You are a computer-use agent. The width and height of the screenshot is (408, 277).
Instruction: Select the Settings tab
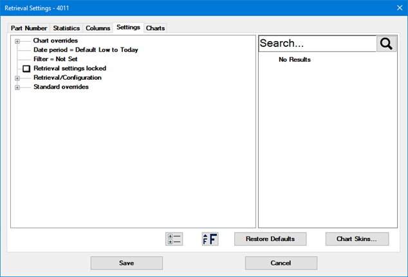(x=129, y=28)
